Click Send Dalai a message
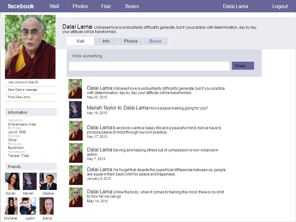 point(23,90)
